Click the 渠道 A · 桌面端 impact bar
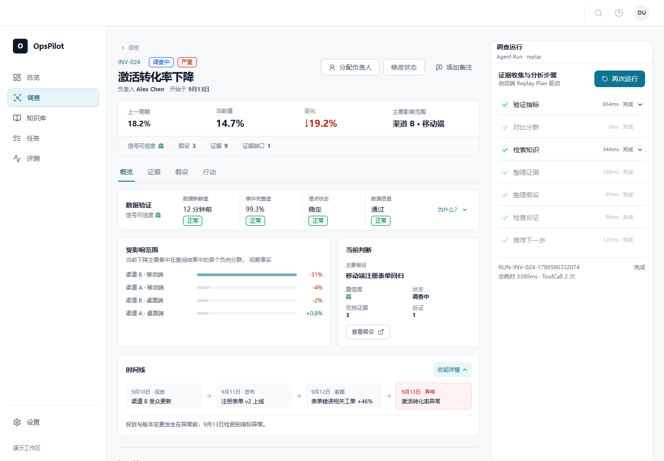Viewport: 664px width, 461px height. pos(247,313)
